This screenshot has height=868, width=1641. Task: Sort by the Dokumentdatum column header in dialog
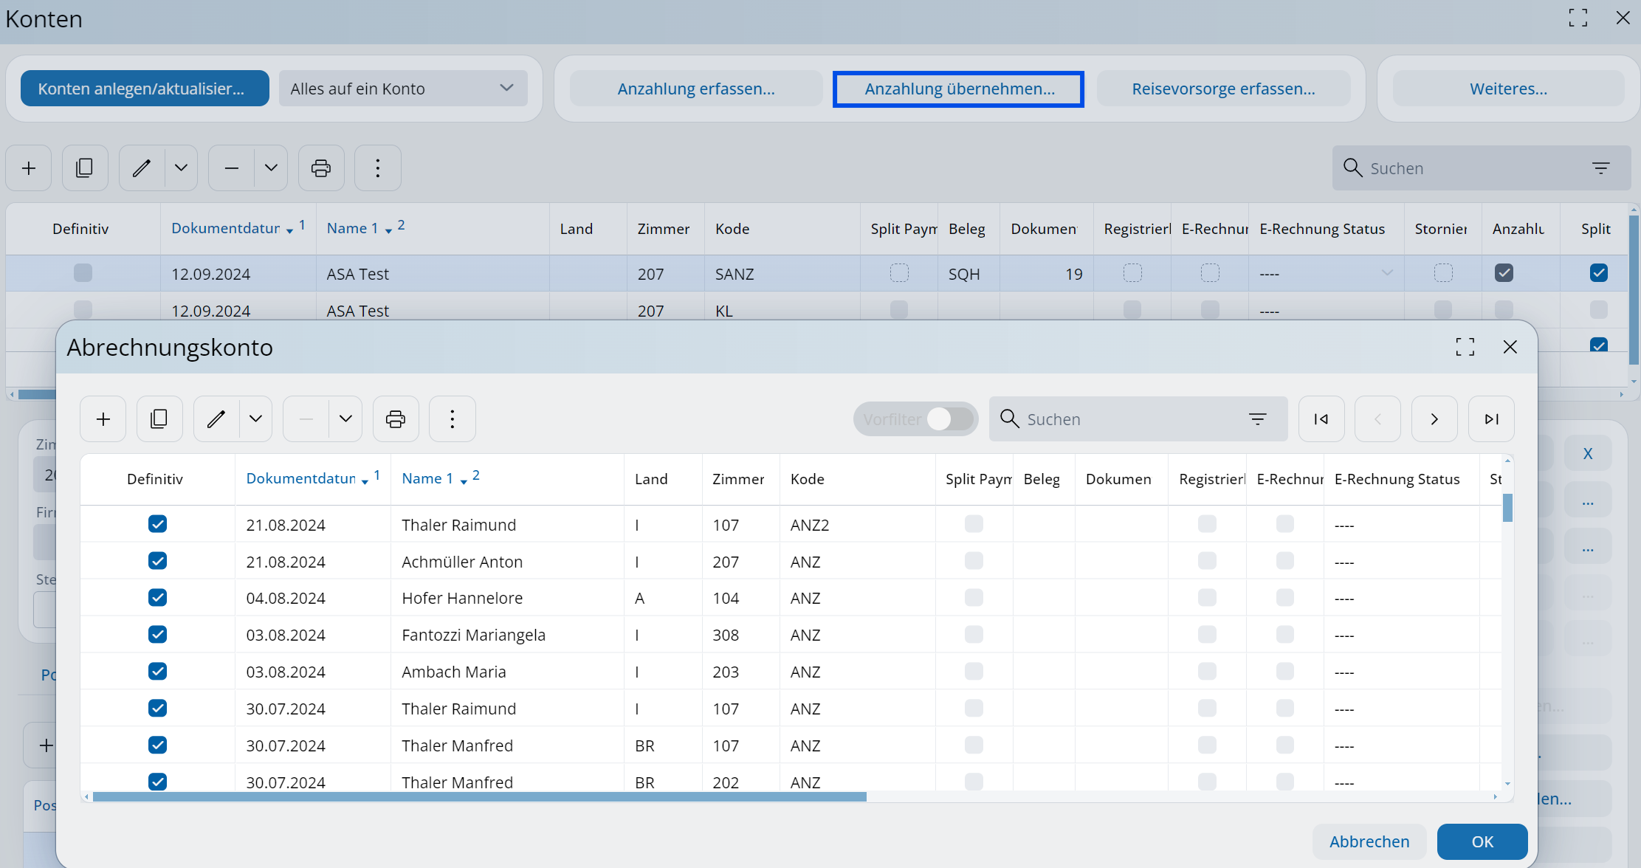[x=301, y=478]
